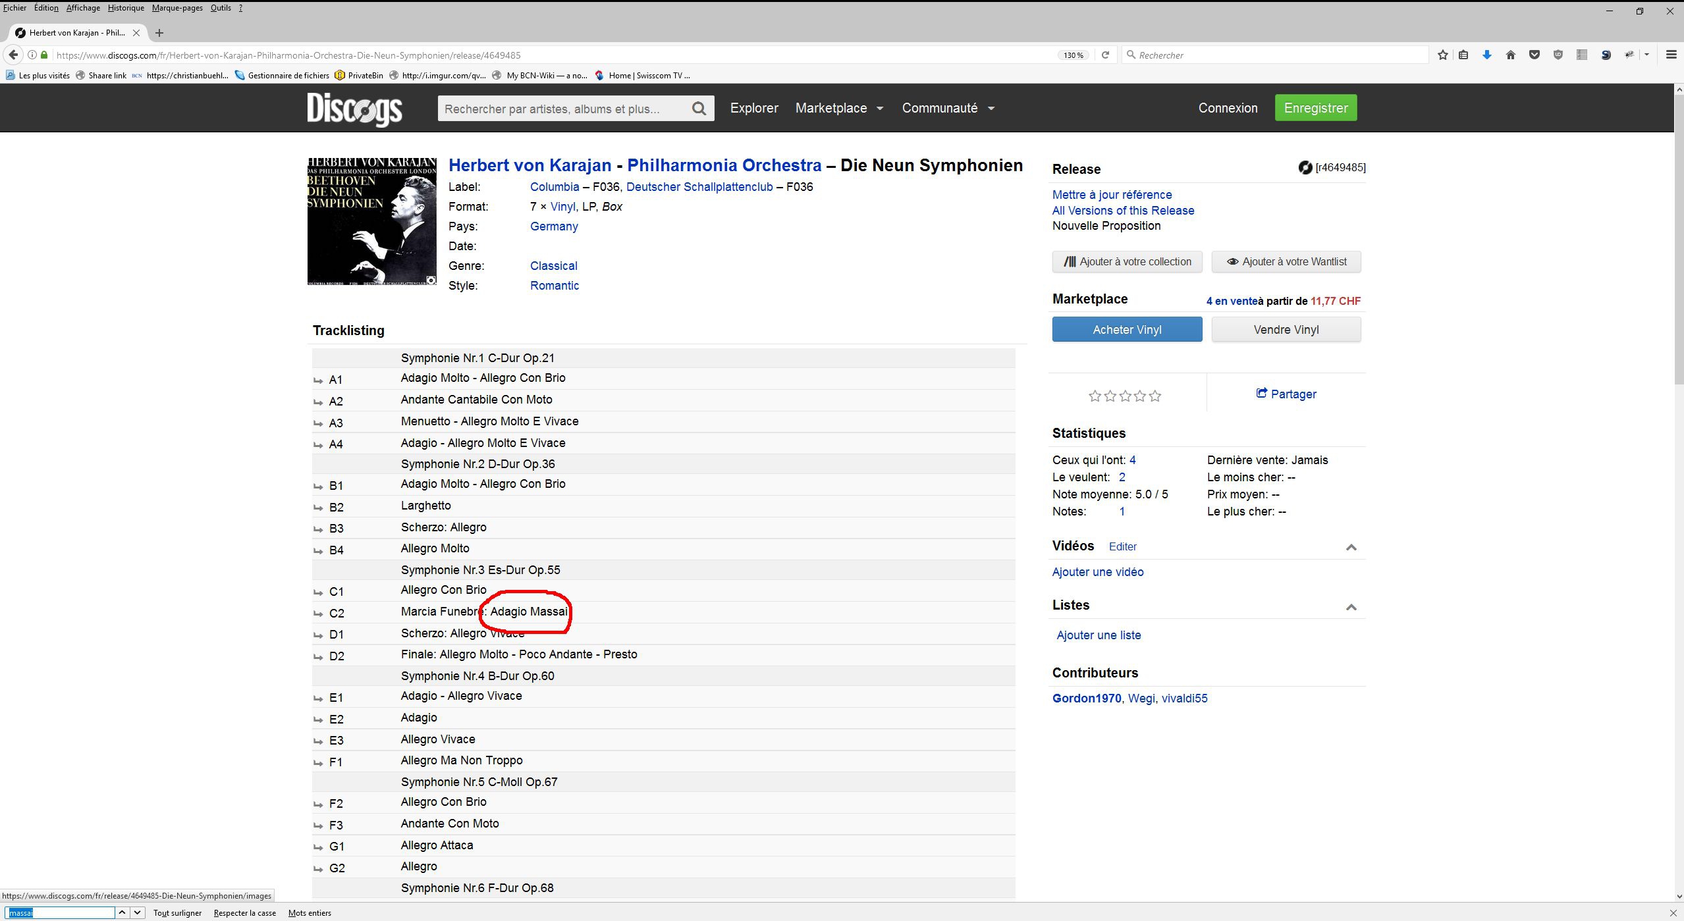Click Ajouter à votre collection button
1684x921 pixels.
click(1127, 261)
